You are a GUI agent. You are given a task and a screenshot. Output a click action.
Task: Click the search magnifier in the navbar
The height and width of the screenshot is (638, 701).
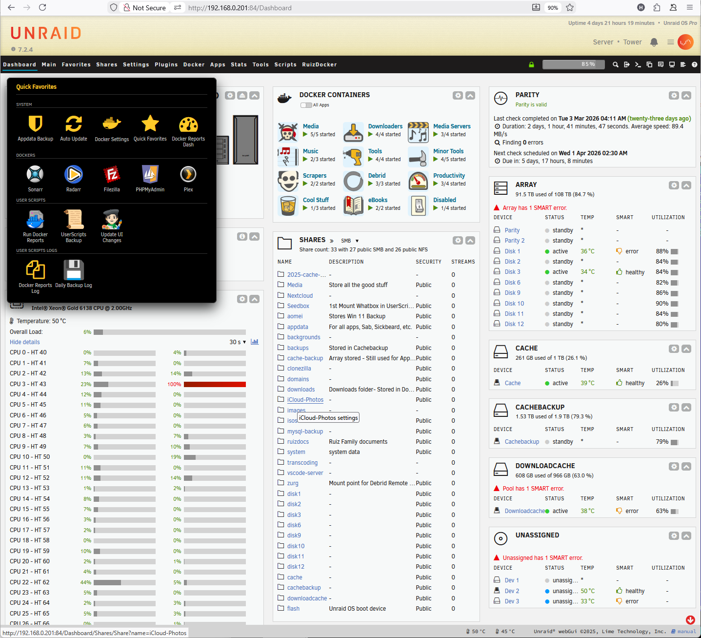[x=616, y=64]
